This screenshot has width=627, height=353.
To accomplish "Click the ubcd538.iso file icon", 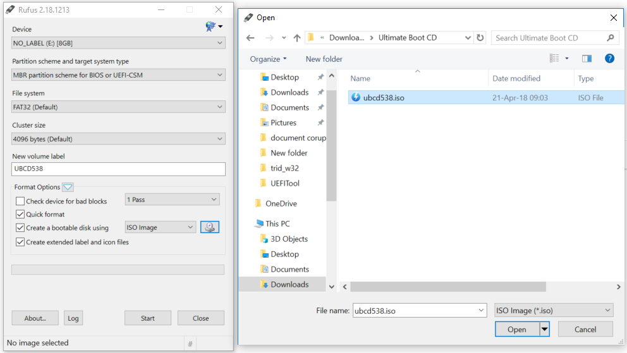I will (x=355, y=97).
